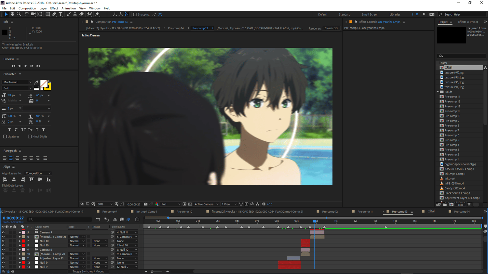Select the Rotation tool

pyautogui.click(x=27, y=14)
